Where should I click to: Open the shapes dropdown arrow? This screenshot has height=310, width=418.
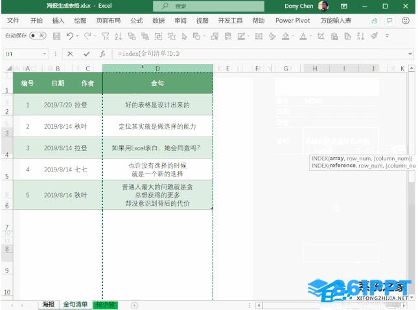pos(204,36)
